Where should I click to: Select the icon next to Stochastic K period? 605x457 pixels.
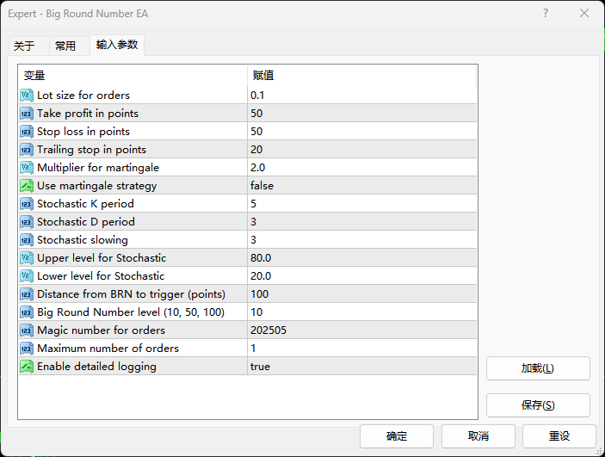coord(27,204)
